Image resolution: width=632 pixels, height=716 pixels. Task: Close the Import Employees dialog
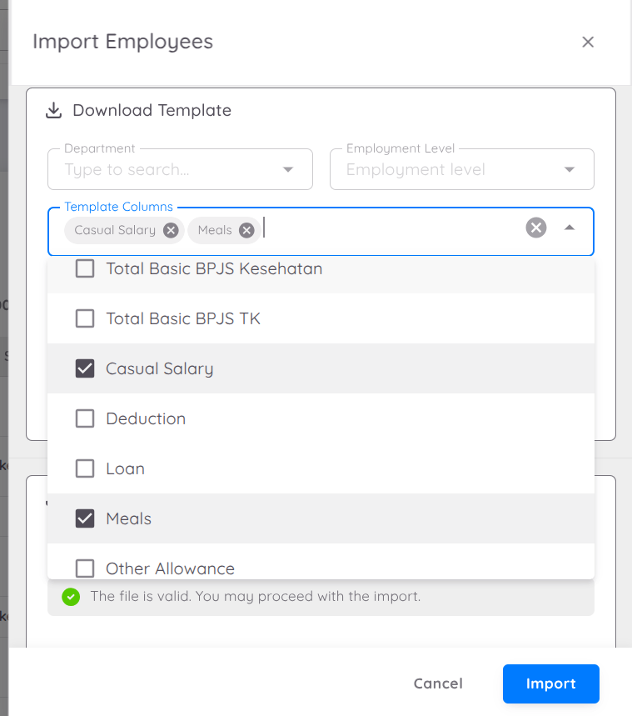(x=588, y=42)
